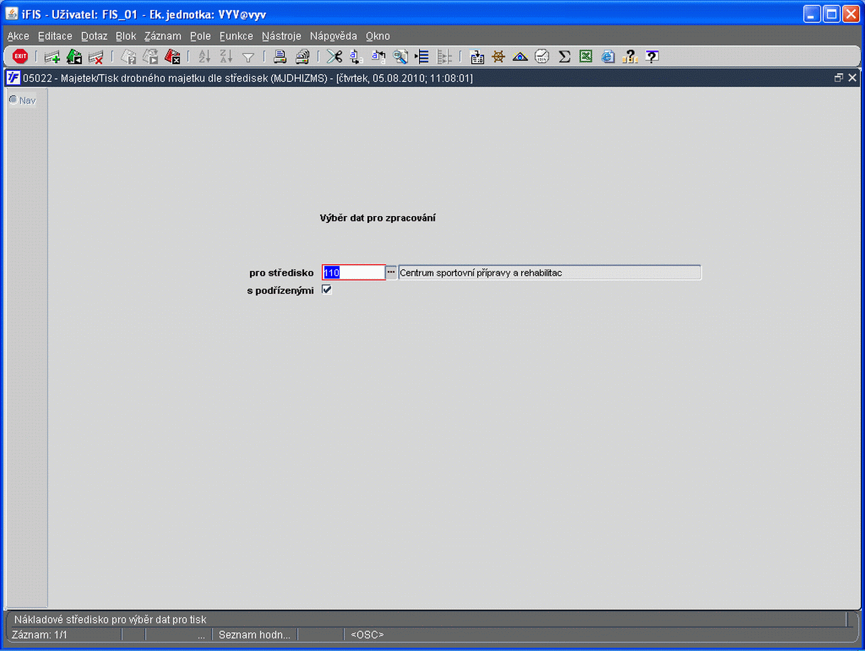
Task: Click the red EXIT stop-sign icon
Action: pos(20,57)
